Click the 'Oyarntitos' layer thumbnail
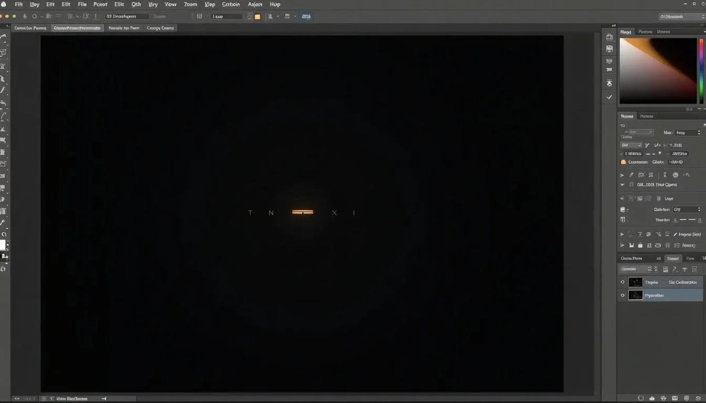 [636, 295]
